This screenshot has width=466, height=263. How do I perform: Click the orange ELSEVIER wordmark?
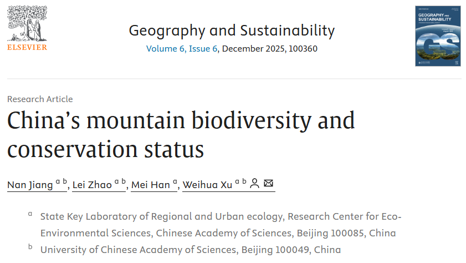point(27,48)
